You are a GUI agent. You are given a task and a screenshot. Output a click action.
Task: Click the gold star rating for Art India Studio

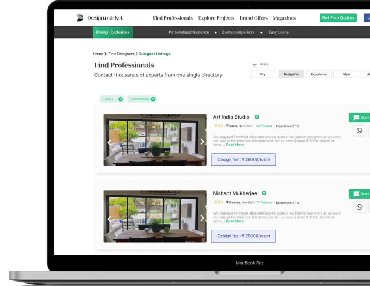pyautogui.click(x=216, y=126)
